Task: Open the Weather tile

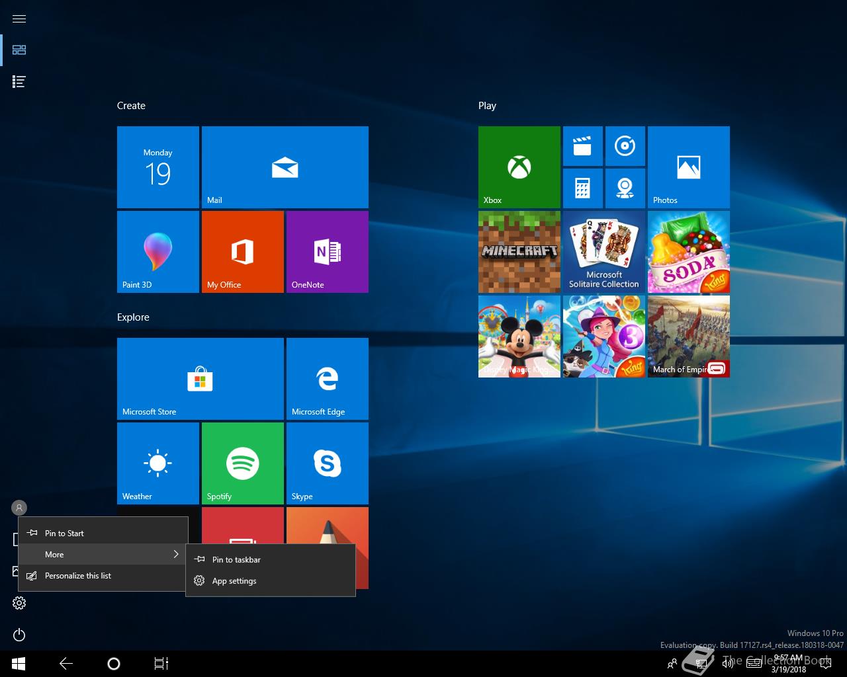Action: (x=158, y=463)
